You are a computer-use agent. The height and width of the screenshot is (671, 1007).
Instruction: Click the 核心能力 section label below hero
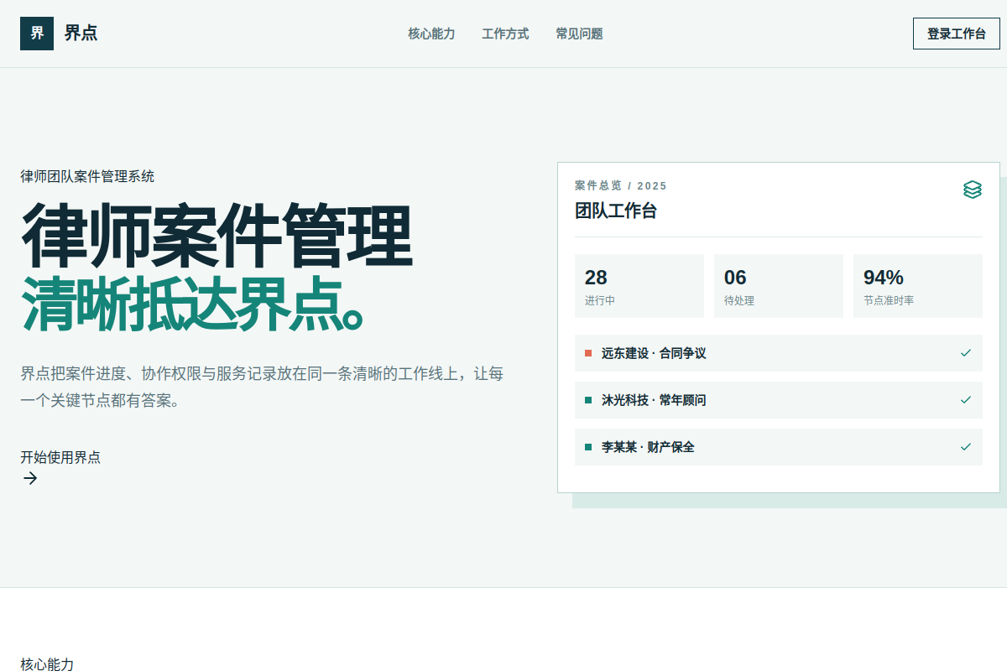[47, 664]
